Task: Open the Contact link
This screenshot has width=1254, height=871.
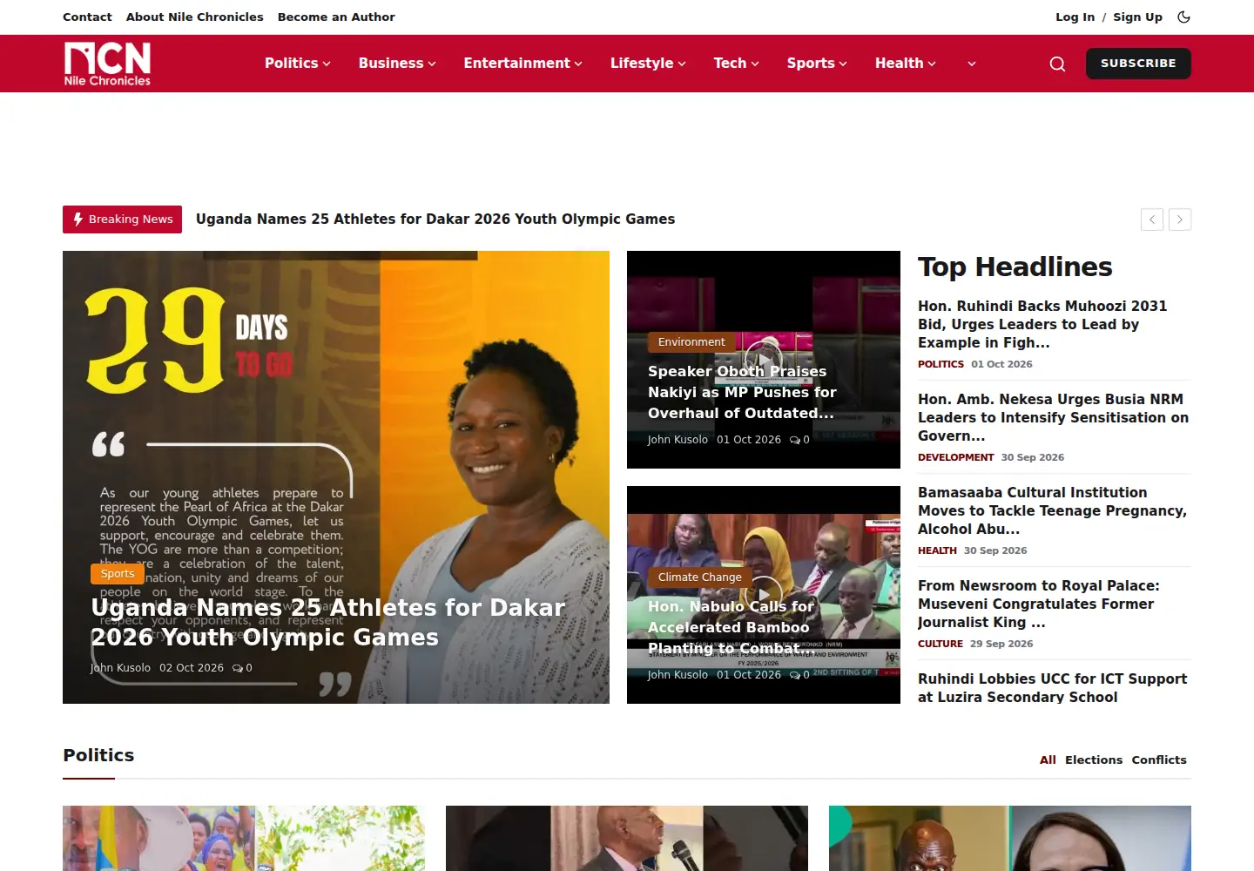Action: click(x=87, y=17)
